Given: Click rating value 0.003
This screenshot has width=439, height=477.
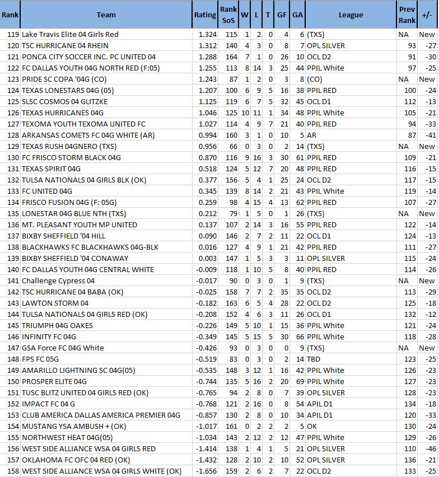Looking at the screenshot, I should [x=208, y=258].
